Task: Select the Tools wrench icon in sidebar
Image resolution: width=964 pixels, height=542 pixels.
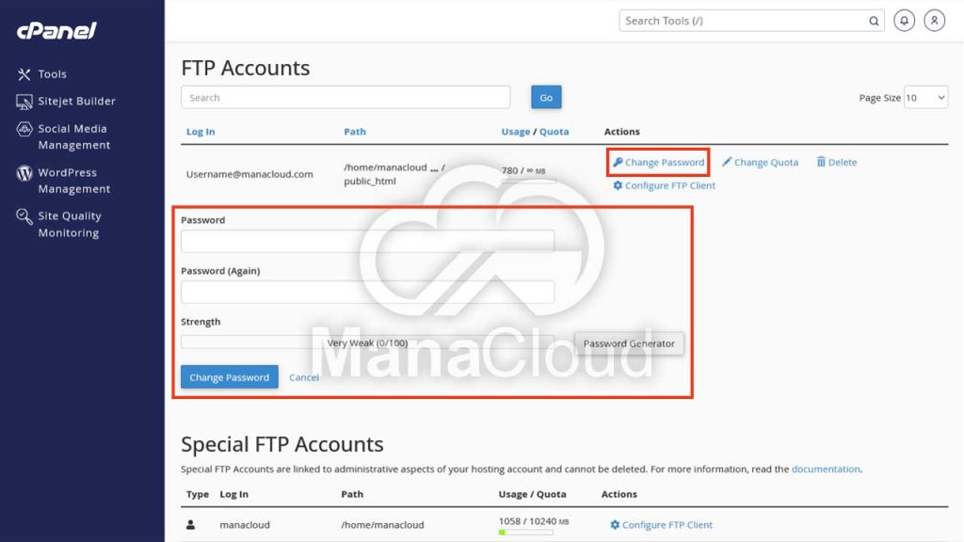Action: pos(26,73)
